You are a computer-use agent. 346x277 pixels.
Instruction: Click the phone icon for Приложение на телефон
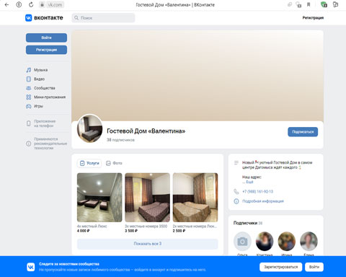coord(29,123)
